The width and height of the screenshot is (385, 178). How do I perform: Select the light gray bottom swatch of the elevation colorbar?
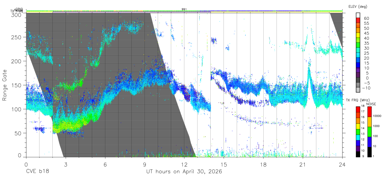point(358,90)
